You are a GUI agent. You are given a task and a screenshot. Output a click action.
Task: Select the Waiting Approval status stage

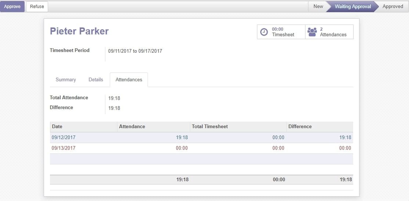[353, 7]
